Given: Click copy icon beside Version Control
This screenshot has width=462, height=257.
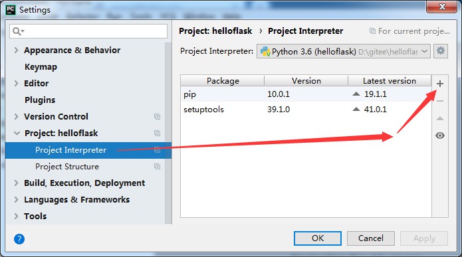Looking at the screenshot, I should pos(157,117).
